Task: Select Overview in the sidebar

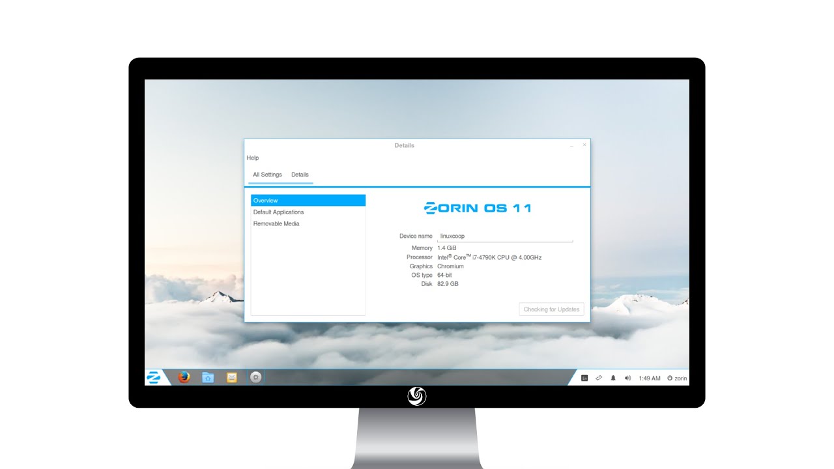Action: [308, 201]
